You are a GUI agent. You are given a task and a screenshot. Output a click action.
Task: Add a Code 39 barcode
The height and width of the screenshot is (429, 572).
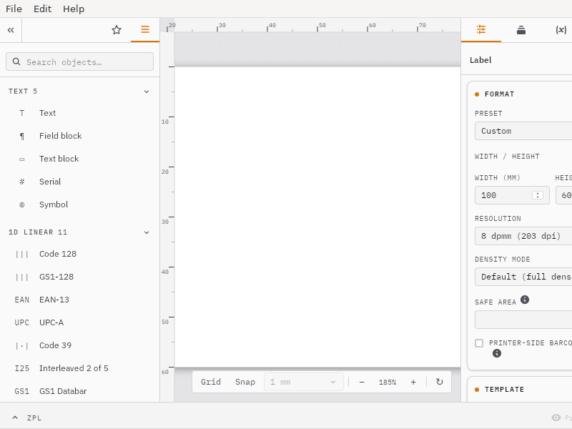coord(79,345)
